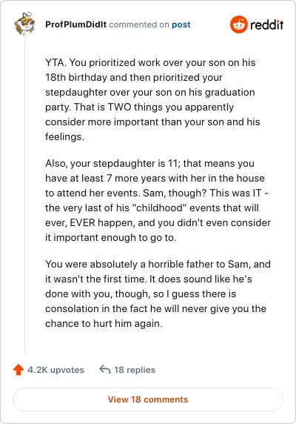Click the capitalized word "EVER" in the comment
This screenshot has height=424, width=296.
coord(83,223)
